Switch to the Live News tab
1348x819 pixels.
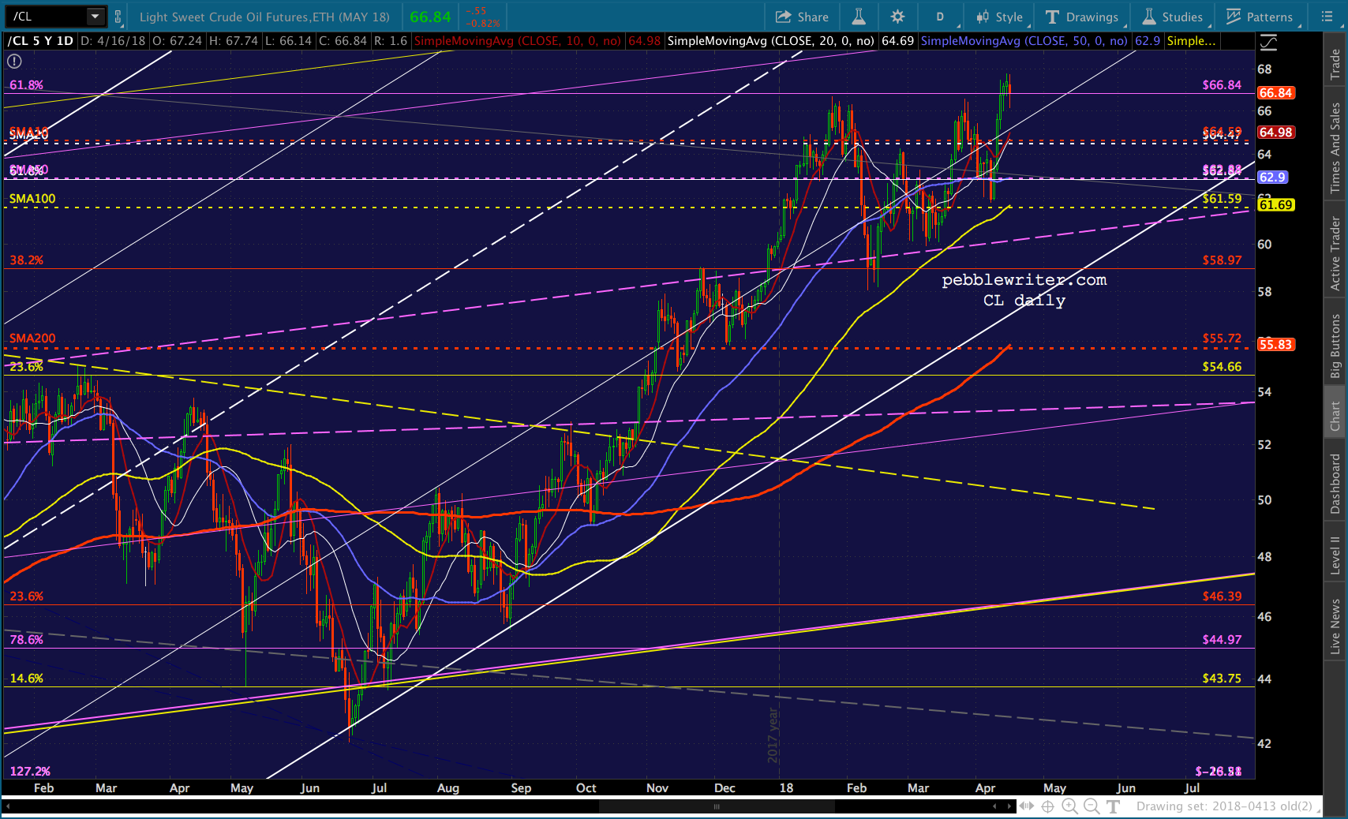coord(1335,626)
